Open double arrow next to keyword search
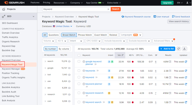The width and height of the screenshot is (192, 105). click(x=104, y=102)
